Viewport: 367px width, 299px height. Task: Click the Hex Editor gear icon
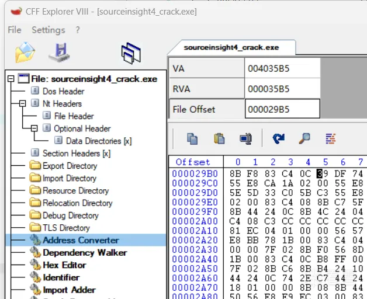(35, 265)
